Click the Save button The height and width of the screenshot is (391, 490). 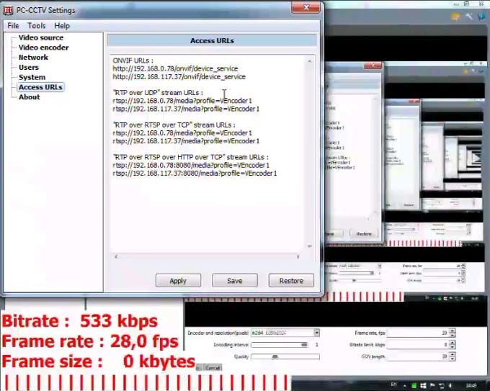(x=235, y=280)
